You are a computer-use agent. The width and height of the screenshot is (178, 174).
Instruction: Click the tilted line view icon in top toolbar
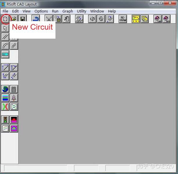tap(110, 19)
